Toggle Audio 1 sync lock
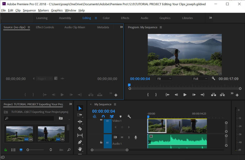This screenshot has width=245, height=160. (x=115, y=137)
